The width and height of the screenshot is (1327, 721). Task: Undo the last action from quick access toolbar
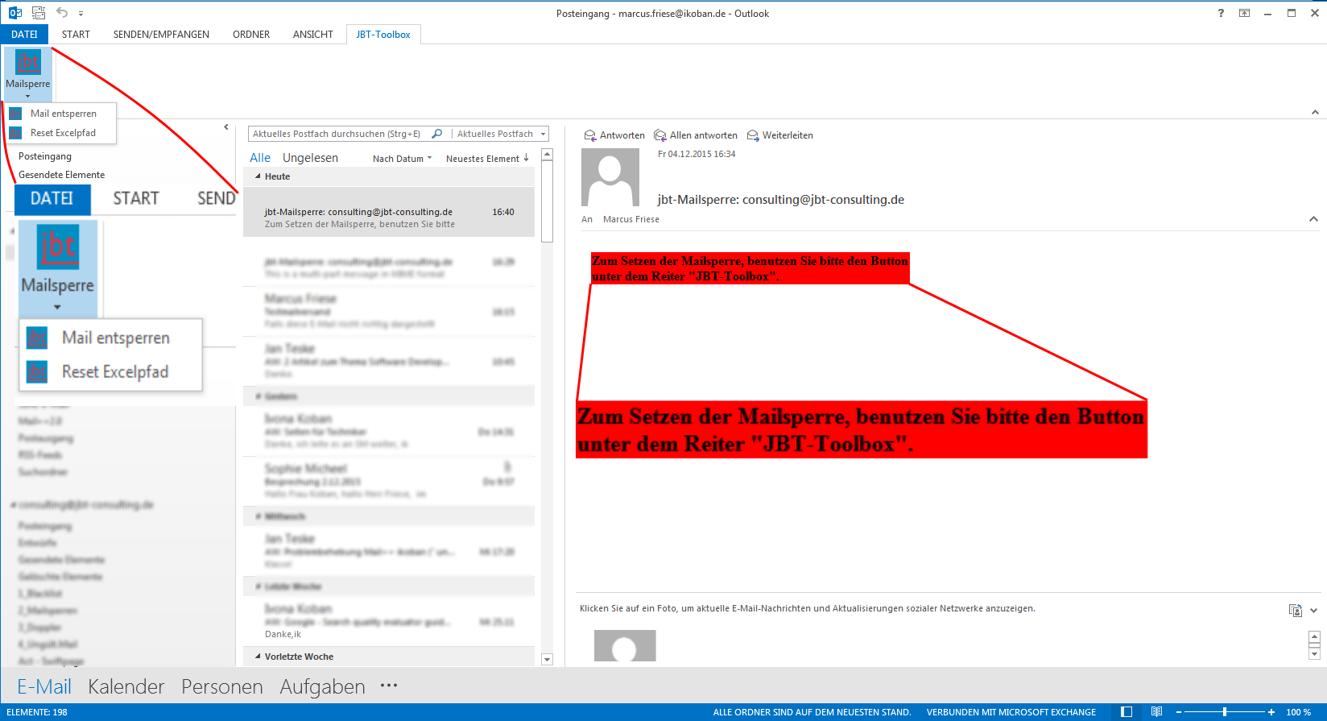[62, 13]
